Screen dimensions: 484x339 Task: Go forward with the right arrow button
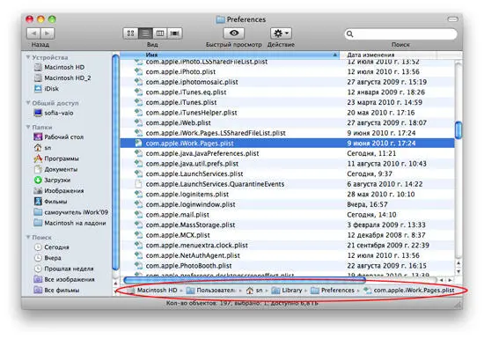coord(48,33)
